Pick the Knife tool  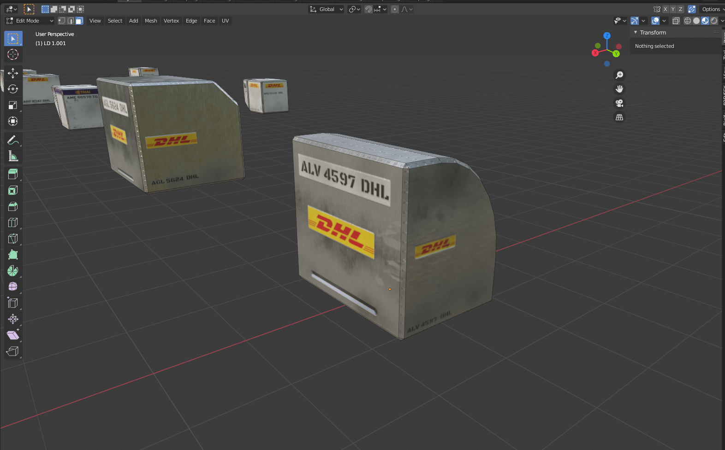click(13, 239)
